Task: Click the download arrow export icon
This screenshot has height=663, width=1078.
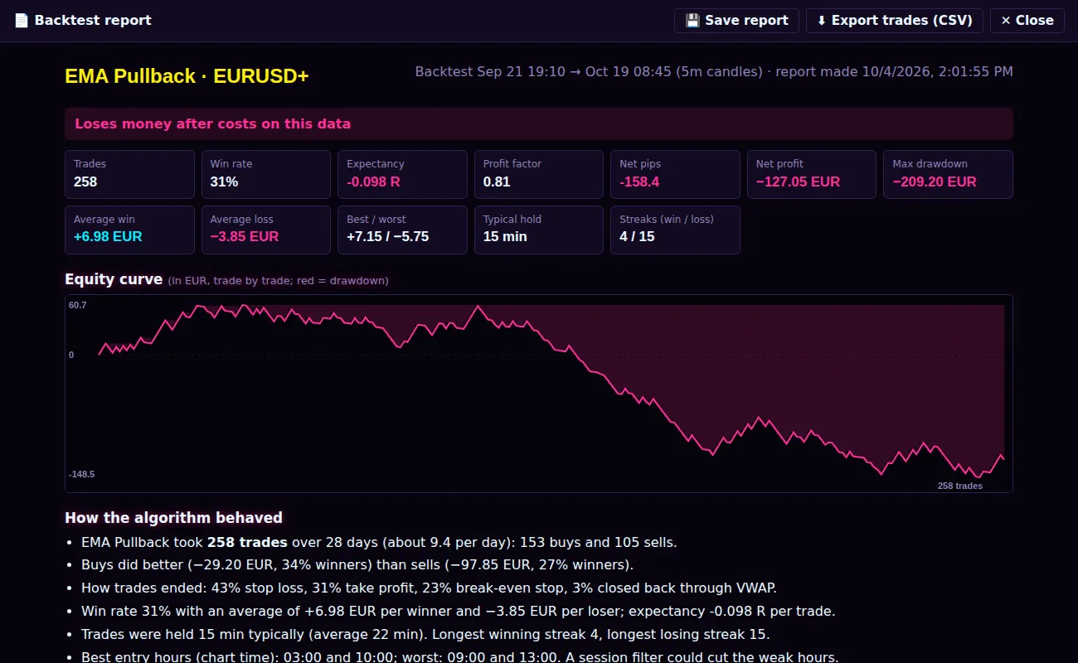Action: [822, 21]
